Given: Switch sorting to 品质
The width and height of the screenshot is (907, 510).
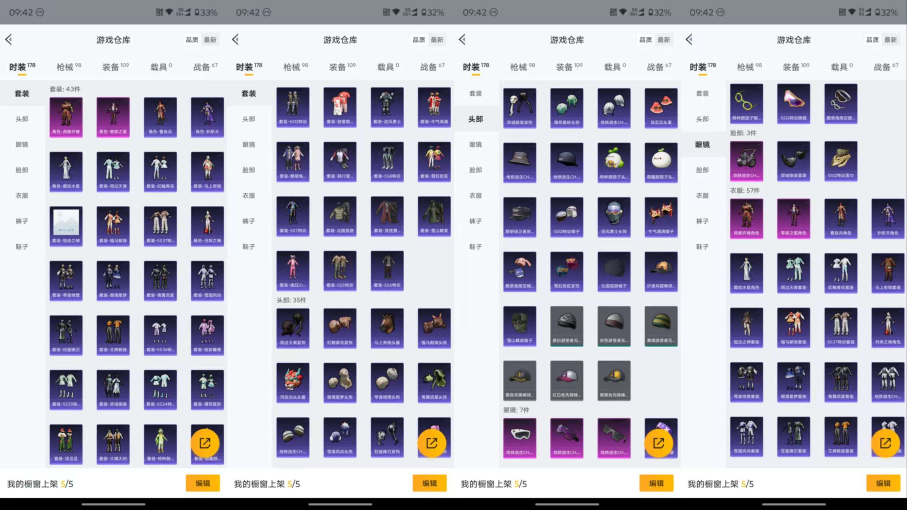Looking at the screenshot, I should click(x=191, y=39).
